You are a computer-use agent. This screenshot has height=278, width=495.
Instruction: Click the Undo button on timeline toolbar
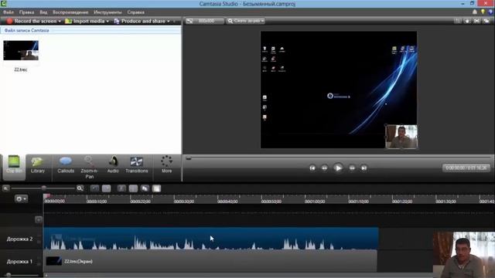(x=94, y=188)
